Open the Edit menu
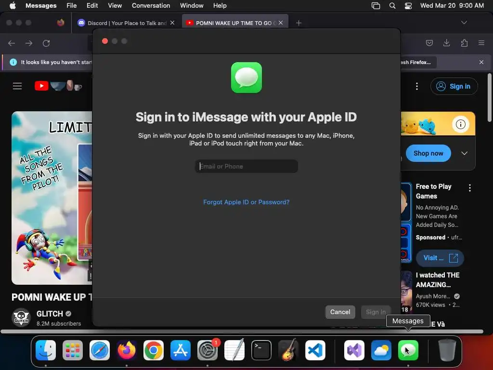Screen dimensions: 493x370 (x=92, y=5)
